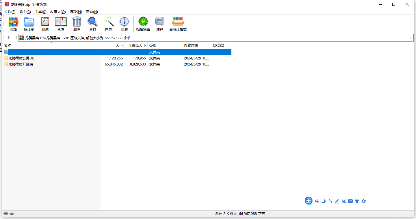
Task: Click the 解压到 (Extract to) icon
Action: pyautogui.click(x=29, y=24)
